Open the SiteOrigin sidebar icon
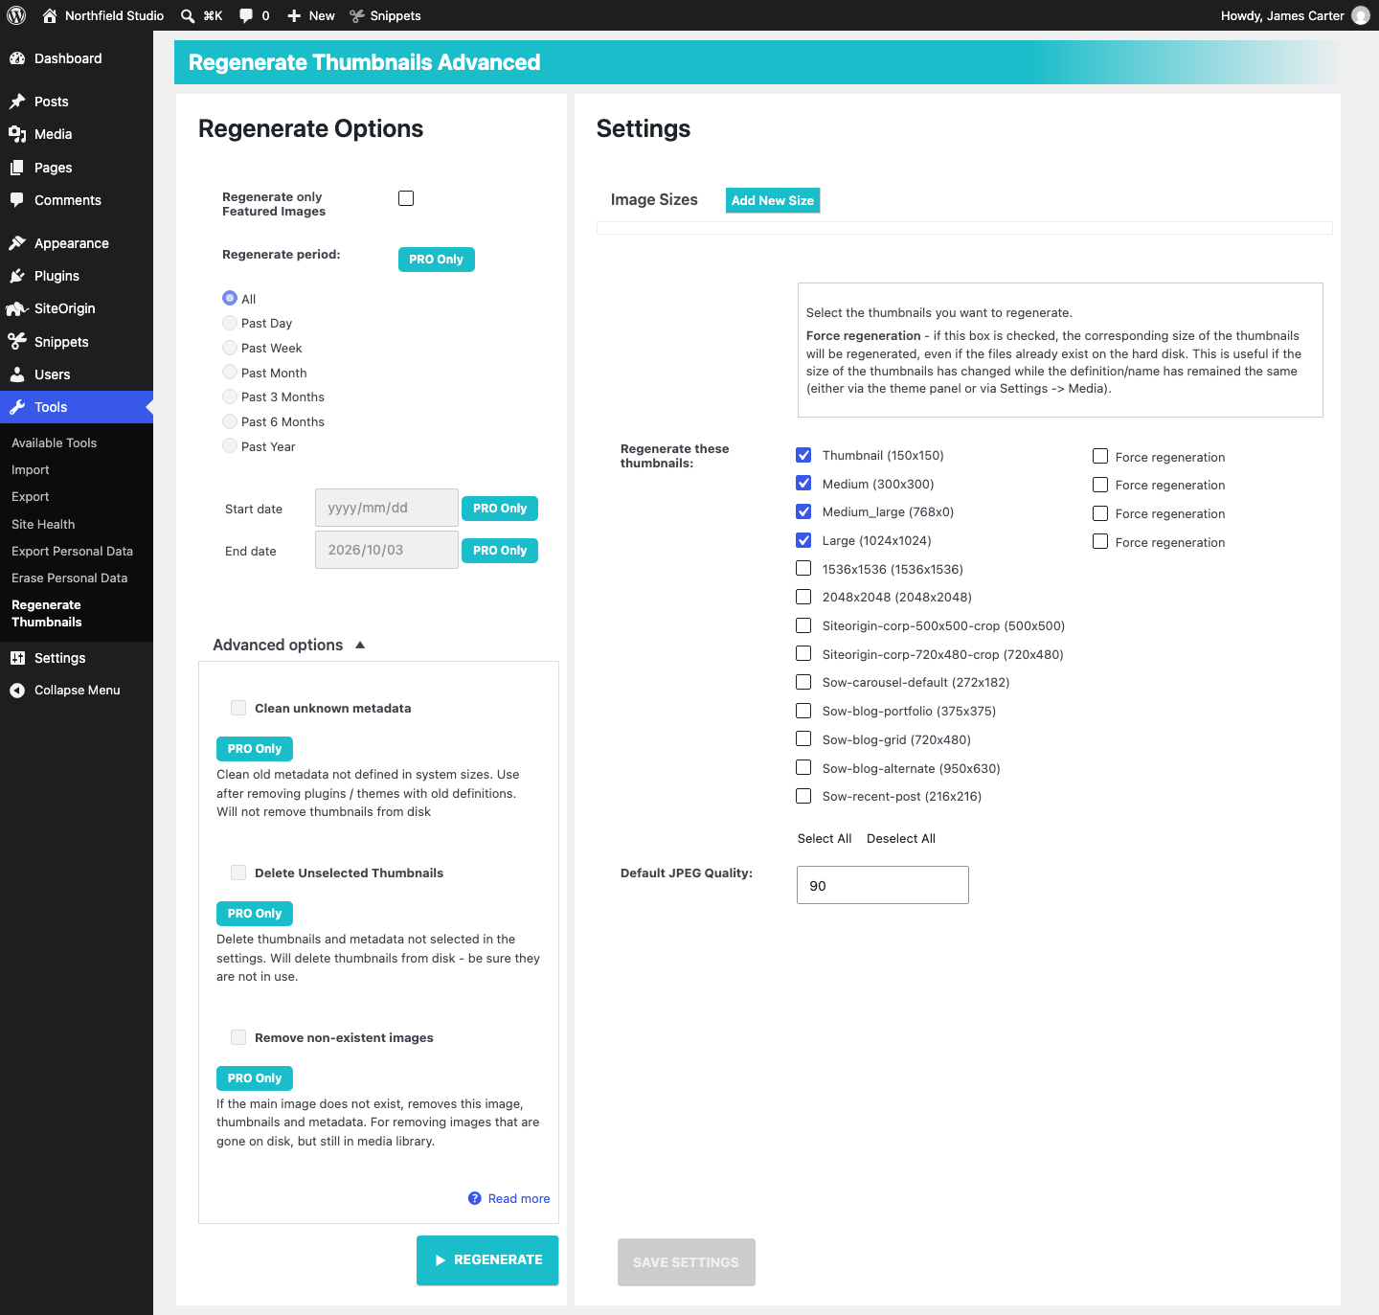Viewport: 1379px width, 1315px height. [17, 308]
